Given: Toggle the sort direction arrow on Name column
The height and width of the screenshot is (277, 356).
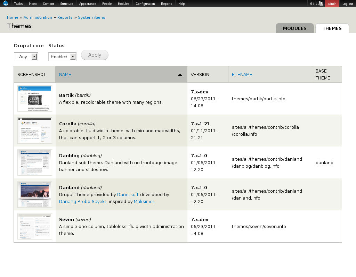Looking at the screenshot, I should click(180, 74).
